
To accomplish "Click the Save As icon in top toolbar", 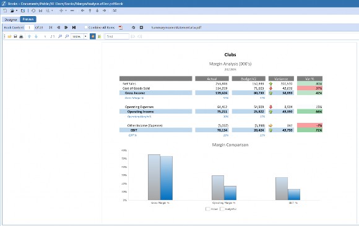I will 23,10.
